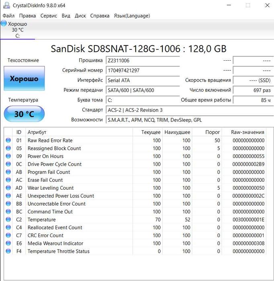
Task: Click the Текущее column header
Action: [147, 132]
